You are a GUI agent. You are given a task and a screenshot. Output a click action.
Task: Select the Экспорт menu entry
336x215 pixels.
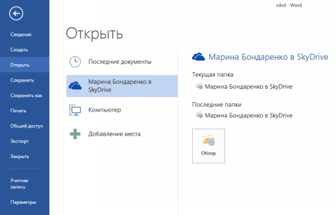pyautogui.click(x=19, y=141)
